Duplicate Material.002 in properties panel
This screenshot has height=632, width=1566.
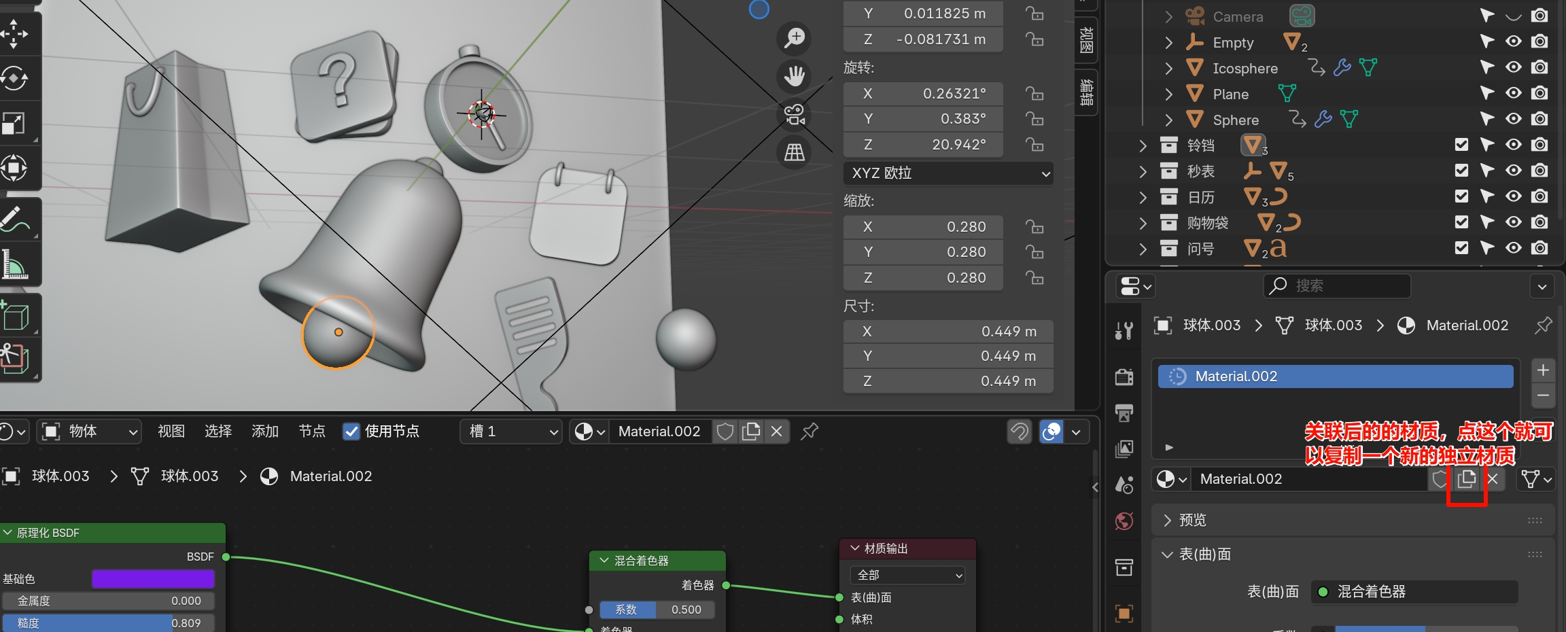click(1466, 479)
